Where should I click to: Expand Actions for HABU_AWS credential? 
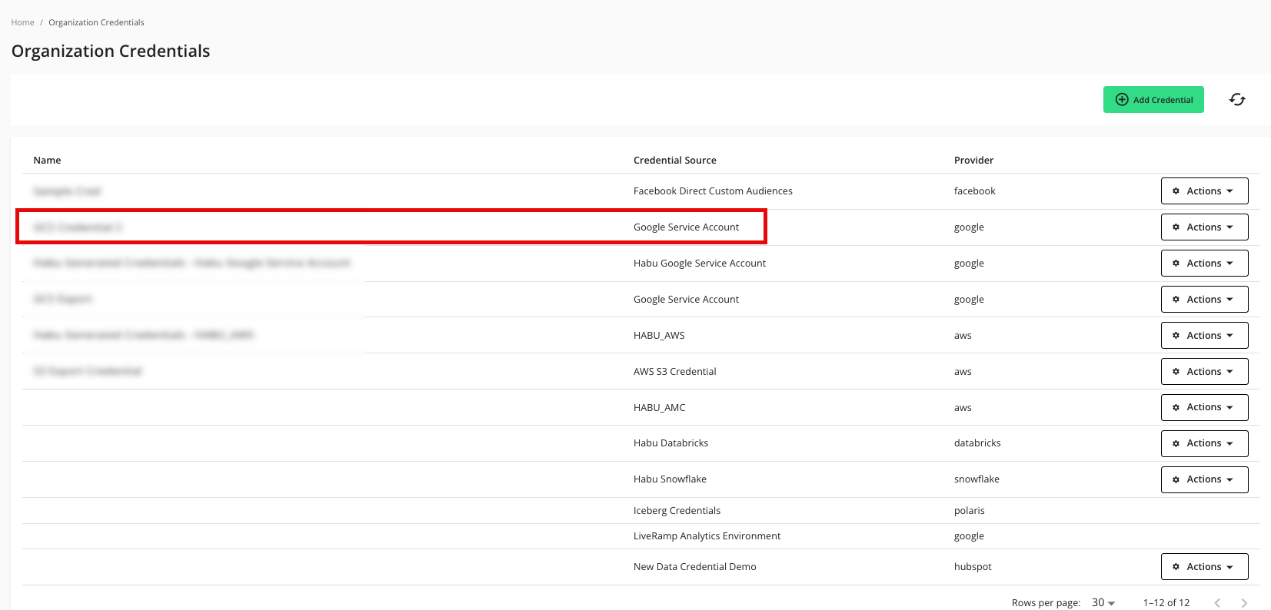1203,336
